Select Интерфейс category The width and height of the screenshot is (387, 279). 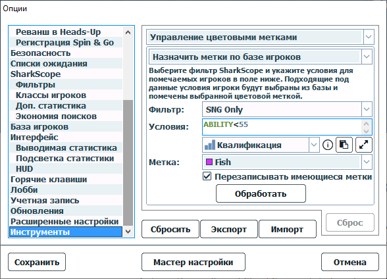(x=66, y=138)
